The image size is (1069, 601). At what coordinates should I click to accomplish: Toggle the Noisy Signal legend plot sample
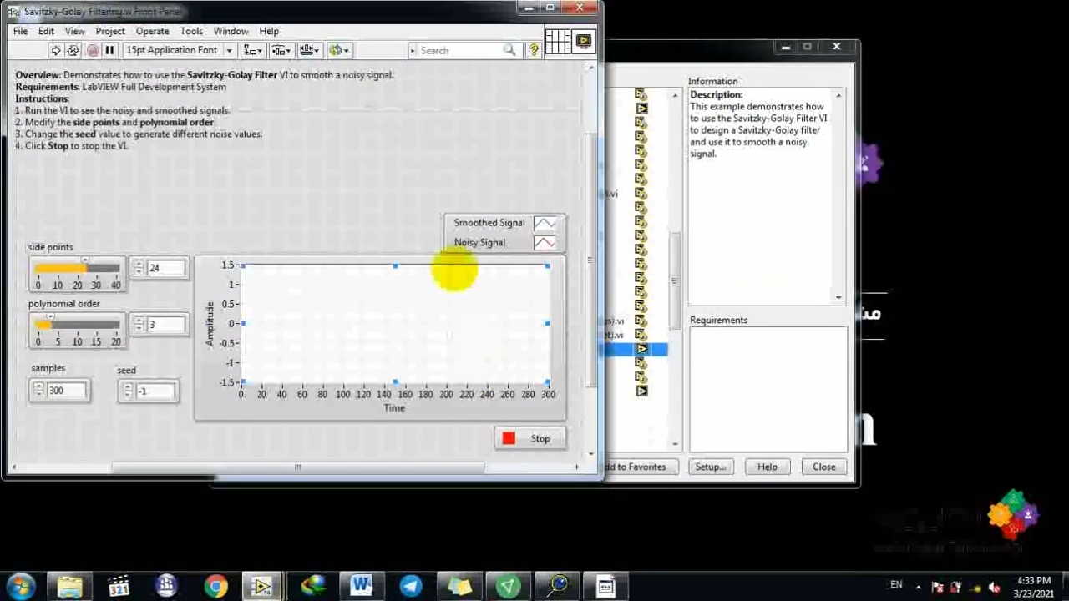point(545,243)
